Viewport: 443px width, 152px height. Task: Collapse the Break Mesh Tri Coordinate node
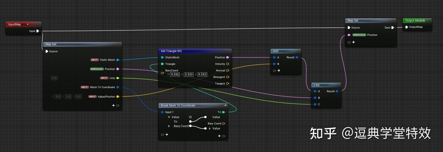(x=225, y=105)
